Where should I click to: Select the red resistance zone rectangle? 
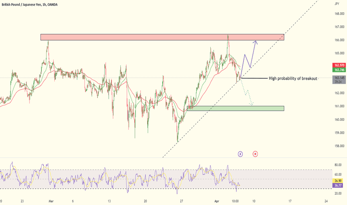pyautogui.click(x=162, y=37)
